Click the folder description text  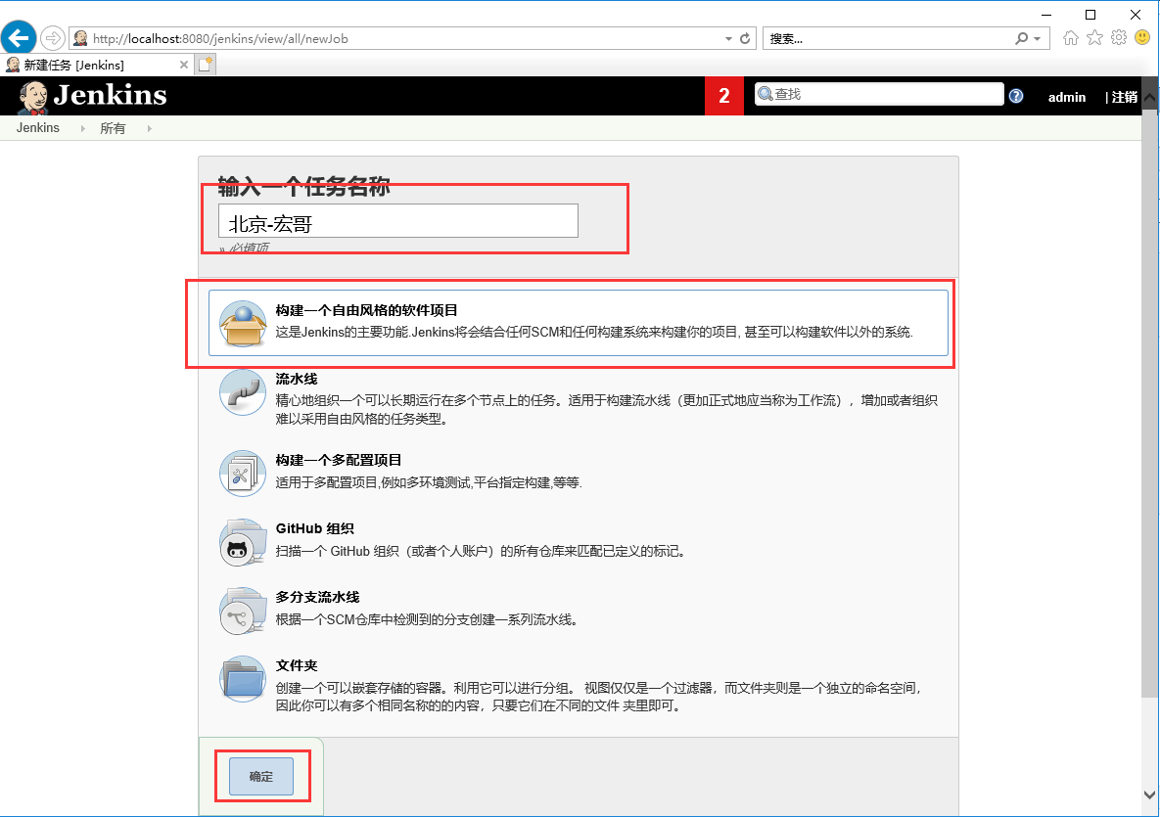pos(599,697)
